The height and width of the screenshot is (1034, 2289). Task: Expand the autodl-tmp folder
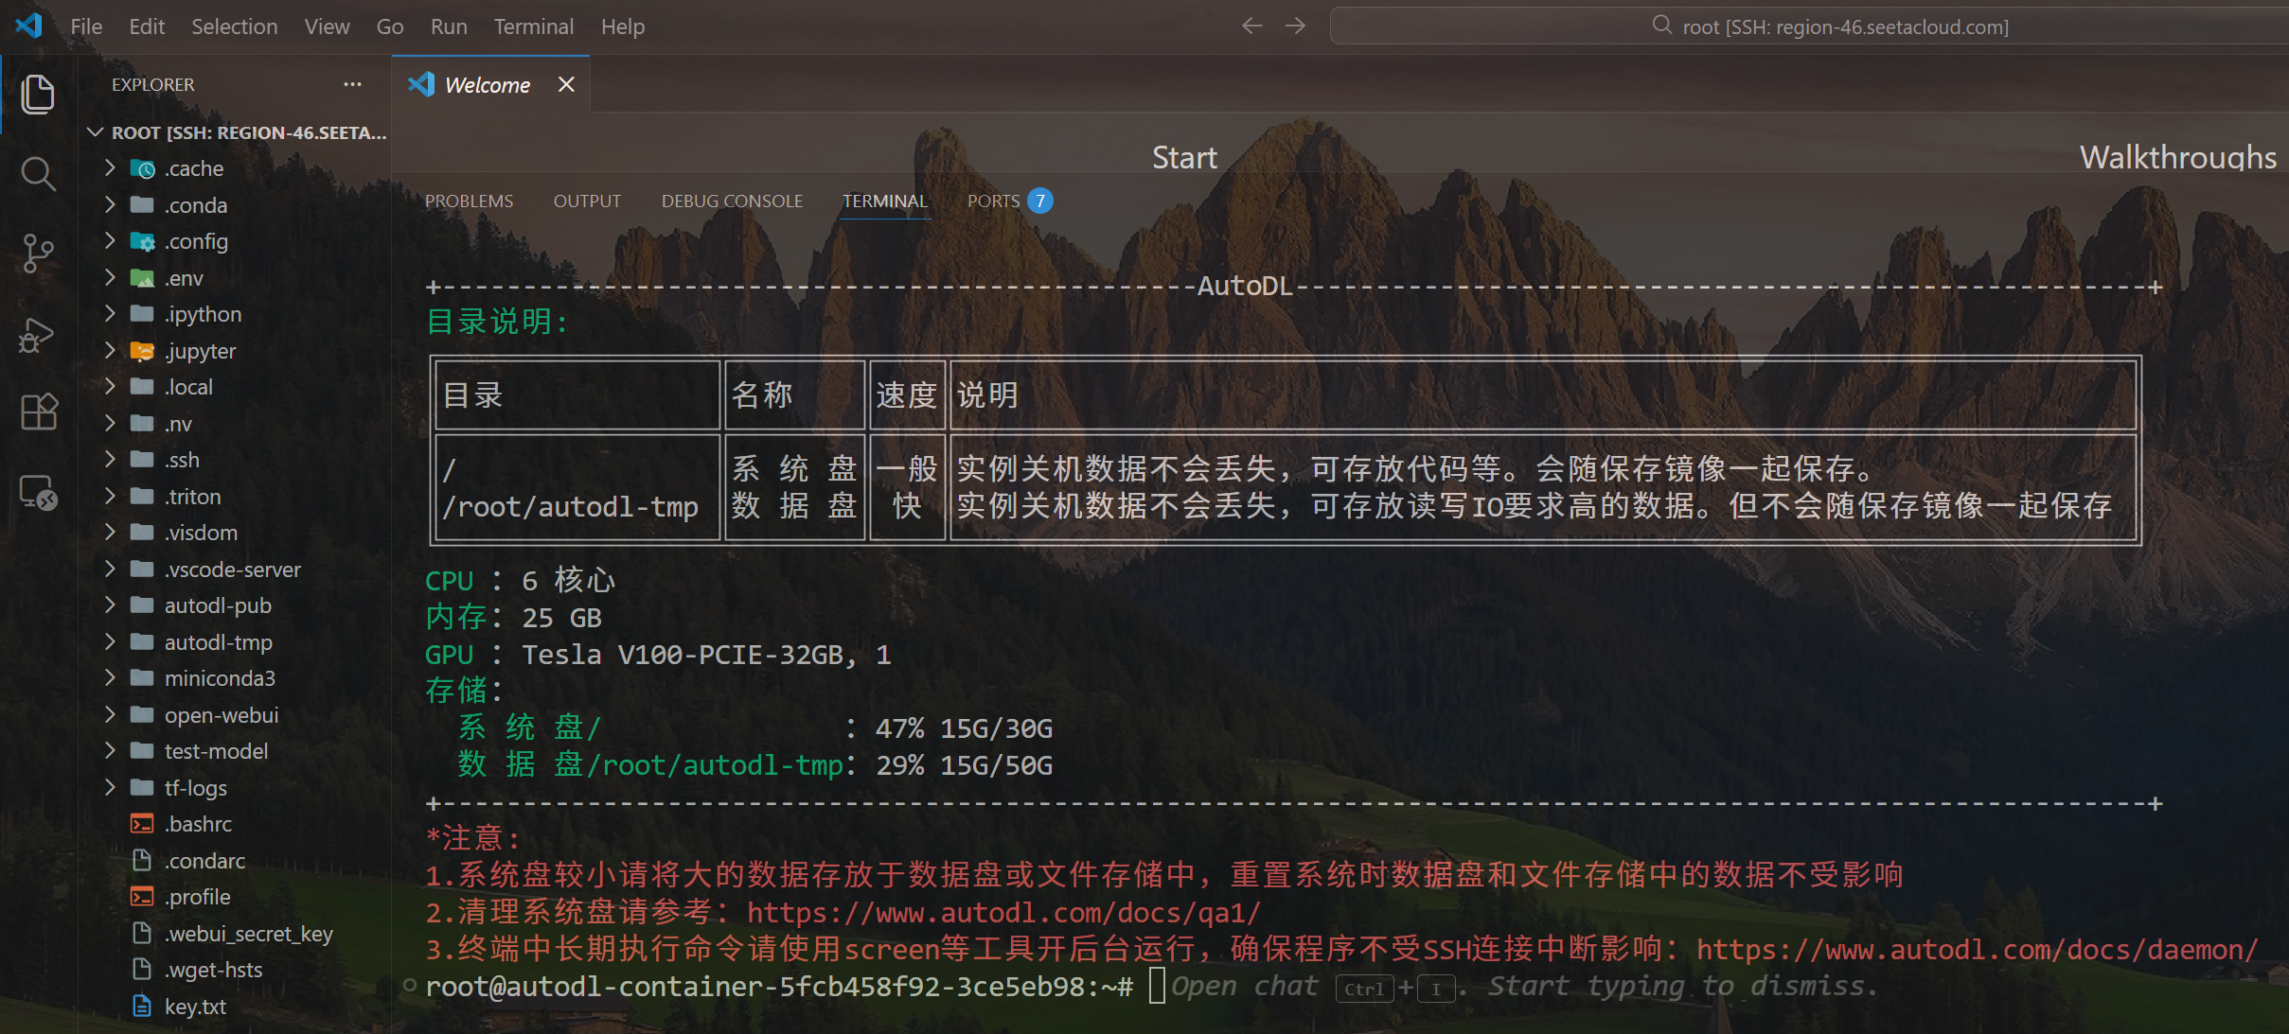(218, 642)
